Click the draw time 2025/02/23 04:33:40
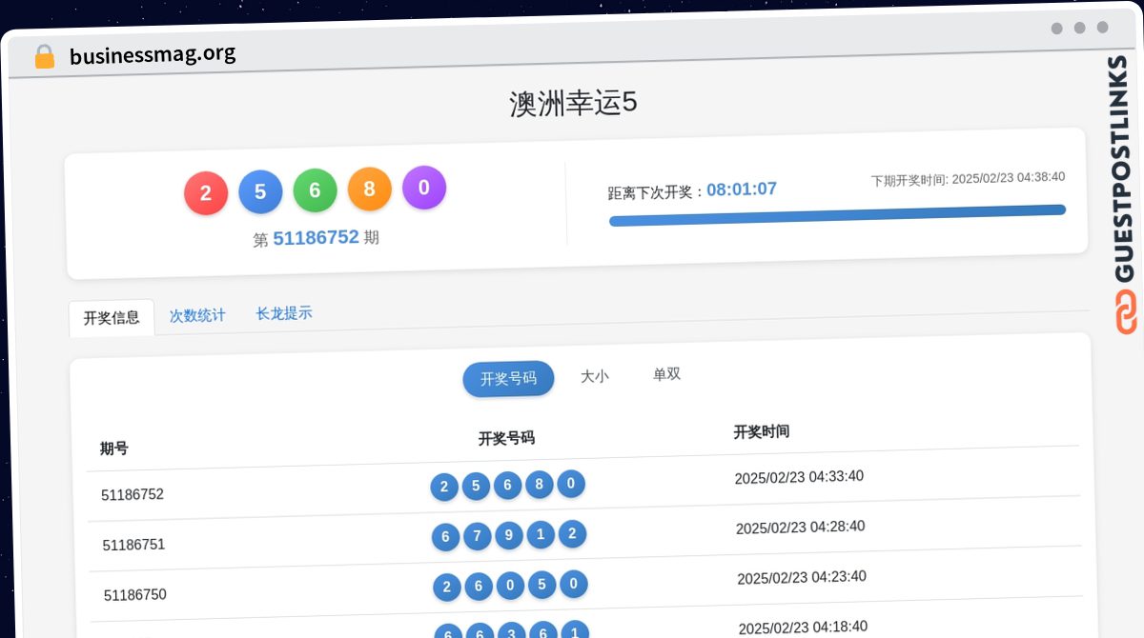This screenshot has height=638, width=1144. [x=799, y=477]
